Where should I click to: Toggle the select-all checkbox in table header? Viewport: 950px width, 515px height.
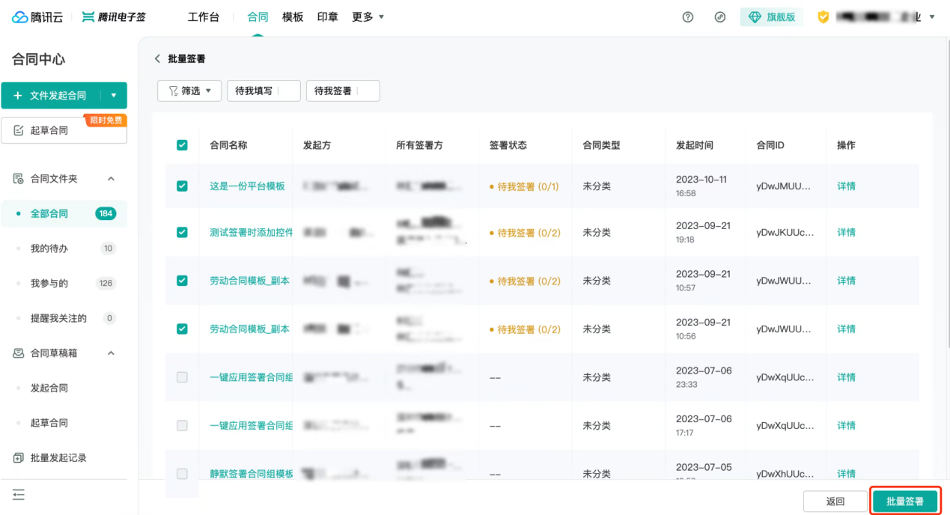(x=182, y=145)
